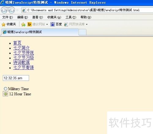This screenshot has height=134, width=153.
Task: Open the 七夕简介 link
Action: pos(21,48)
